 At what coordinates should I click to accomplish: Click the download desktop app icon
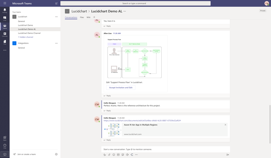tap(5, 154)
